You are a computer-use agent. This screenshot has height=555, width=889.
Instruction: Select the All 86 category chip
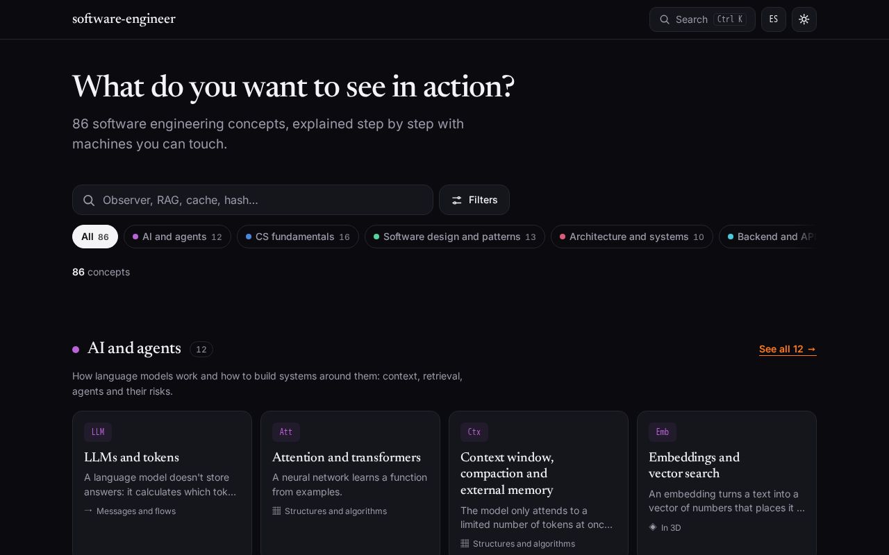[95, 237]
